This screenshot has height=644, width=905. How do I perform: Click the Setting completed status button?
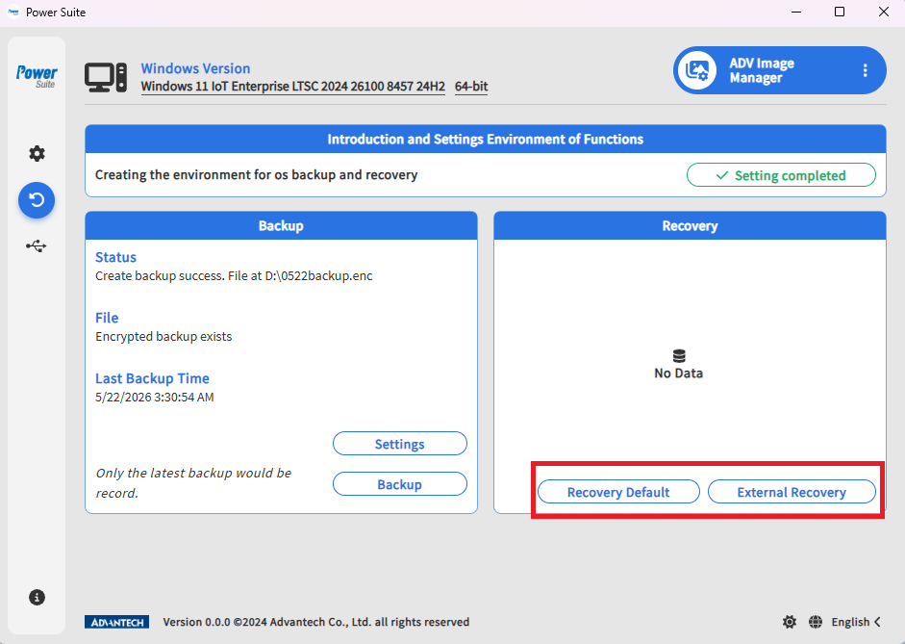pyautogui.click(x=781, y=175)
